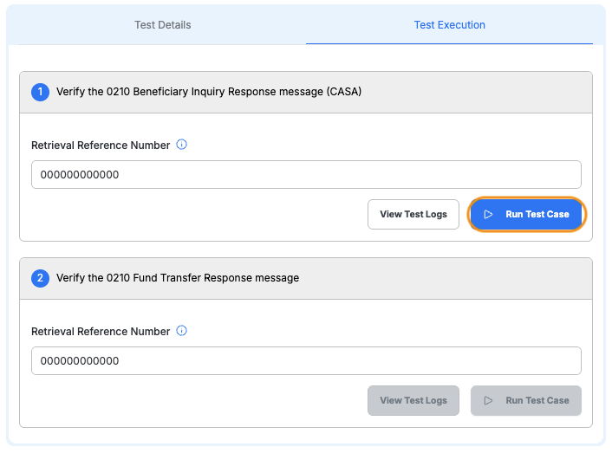612x453 pixels.
Task: Open View Test Logs for Beneficiary Inquiry
Action: pos(413,214)
